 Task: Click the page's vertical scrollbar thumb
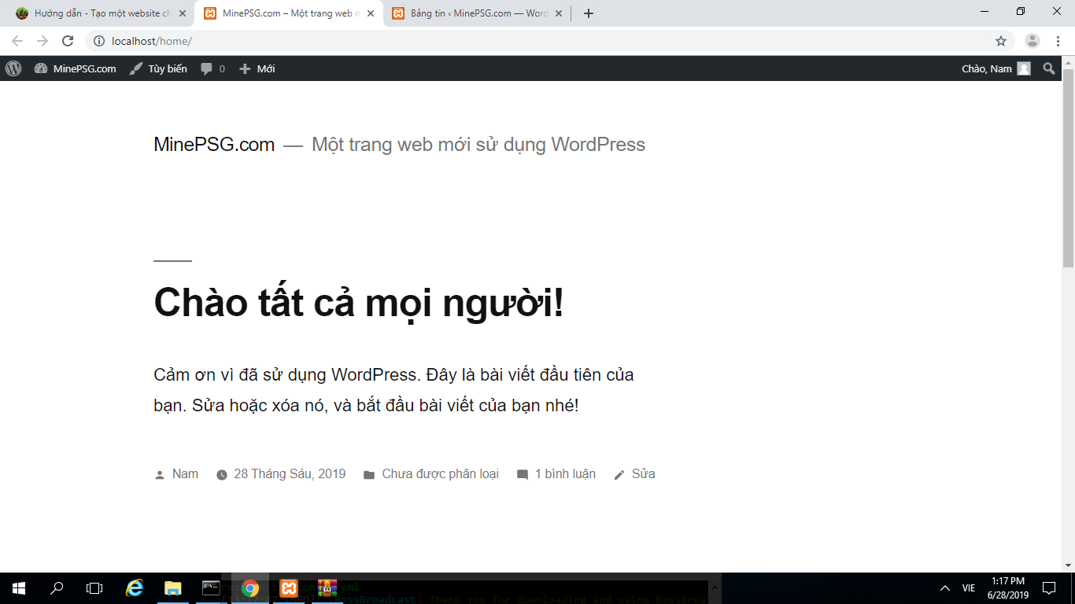coord(1068,168)
